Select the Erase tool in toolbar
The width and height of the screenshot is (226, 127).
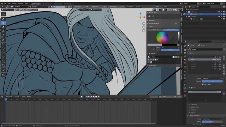(4, 27)
